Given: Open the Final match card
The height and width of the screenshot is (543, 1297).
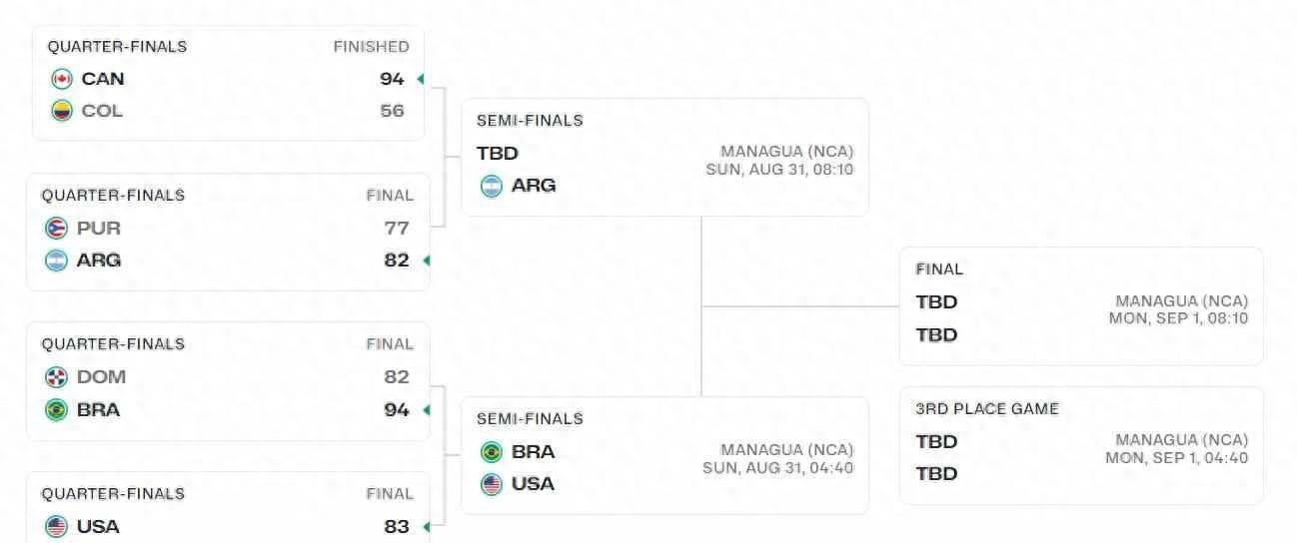Looking at the screenshot, I should tap(1081, 306).
